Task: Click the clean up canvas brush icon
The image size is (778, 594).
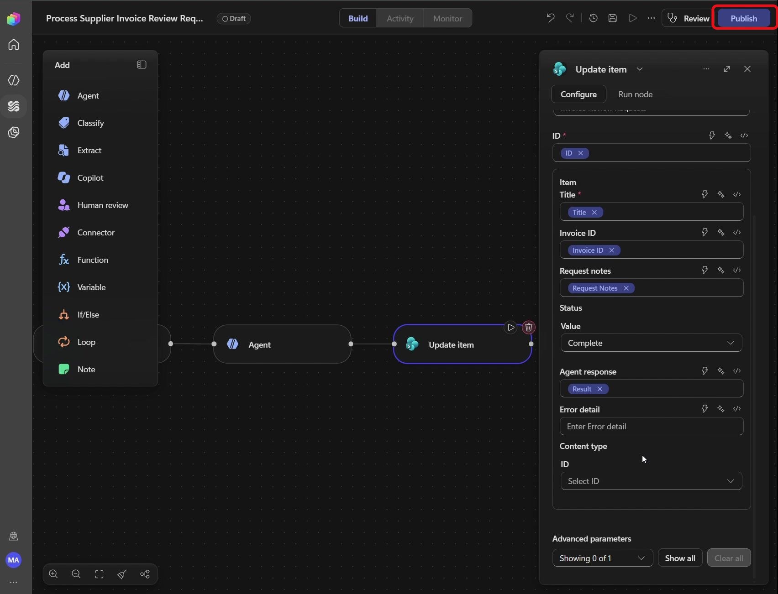Action: (x=122, y=574)
